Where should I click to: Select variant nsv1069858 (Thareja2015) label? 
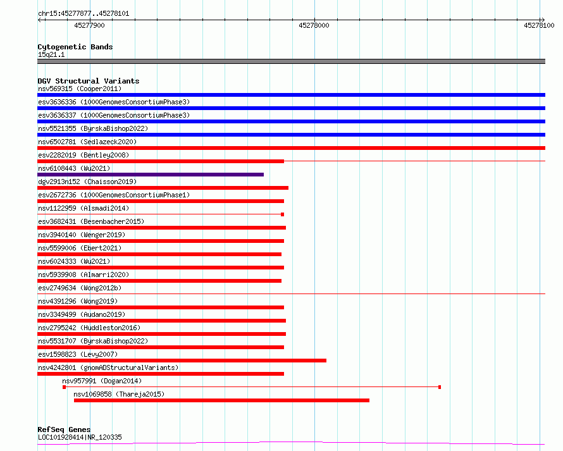119,394
